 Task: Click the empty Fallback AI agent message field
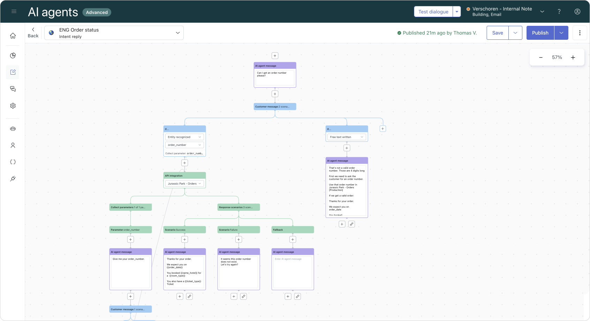pos(293,272)
